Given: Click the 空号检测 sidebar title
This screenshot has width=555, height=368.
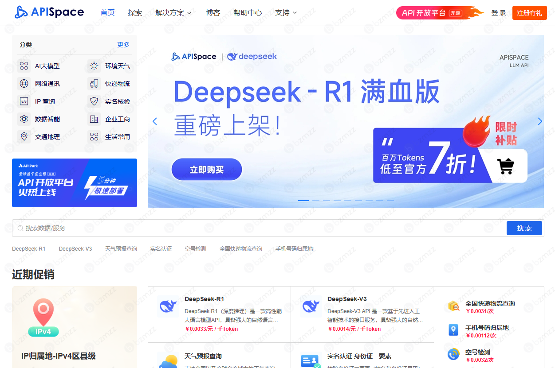Looking at the screenshot, I should [478, 352].
